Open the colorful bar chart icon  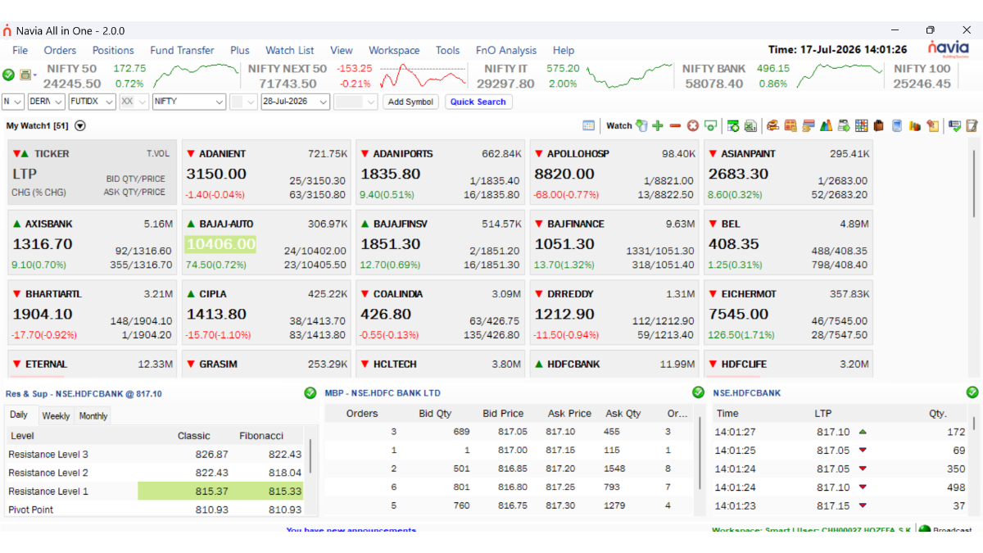[x=826, y=125]
